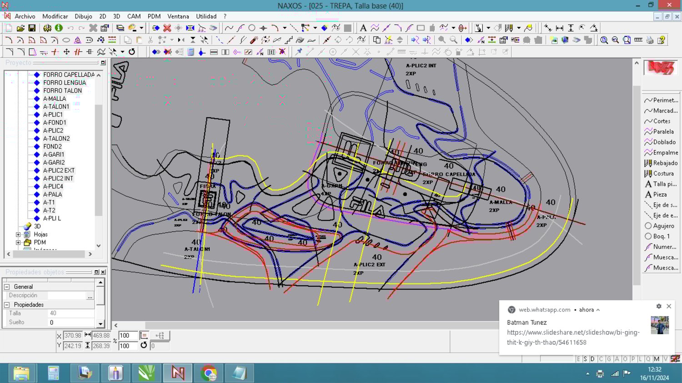Print using the printer toolbar icon

click(x=650, y=40)
